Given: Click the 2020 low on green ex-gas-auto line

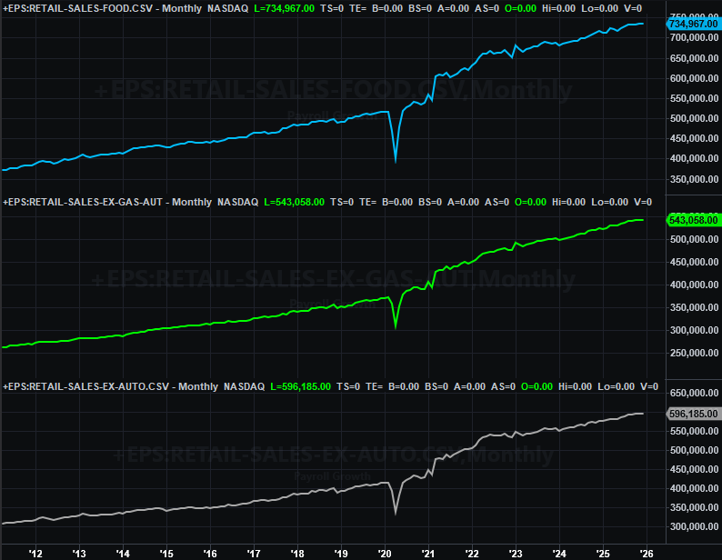Looking at the screenshot, I should [x=395, y=326].
